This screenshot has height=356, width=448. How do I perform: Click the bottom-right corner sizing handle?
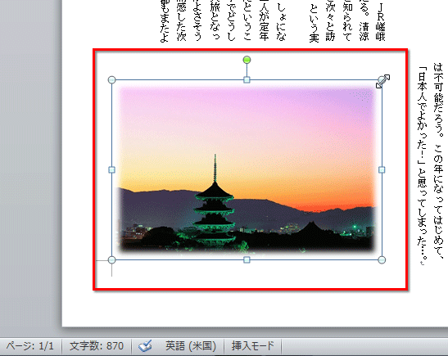tap(382, 259)
